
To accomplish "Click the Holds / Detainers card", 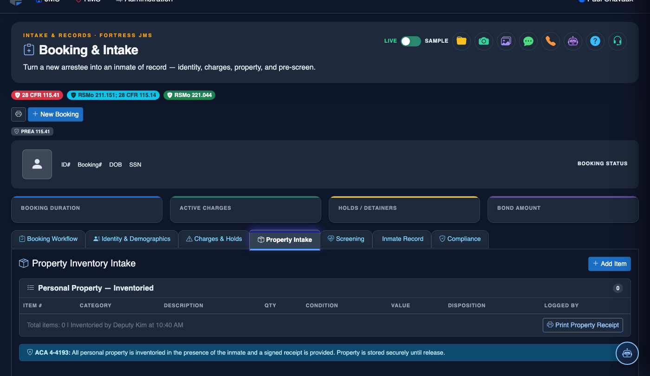I will (x=404, y=209).
